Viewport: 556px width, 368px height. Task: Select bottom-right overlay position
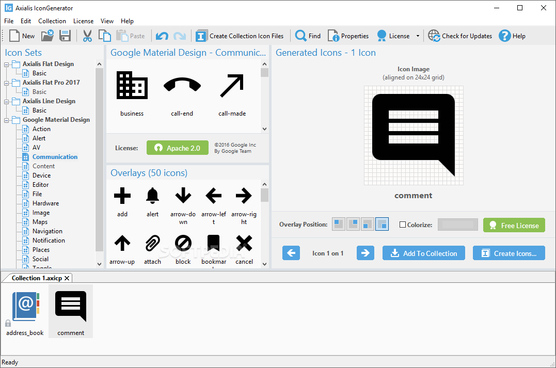click(x=382, y=224)
